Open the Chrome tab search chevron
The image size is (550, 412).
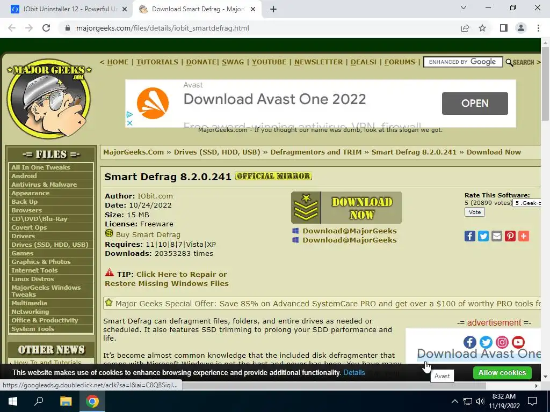(x=464, y=8)
